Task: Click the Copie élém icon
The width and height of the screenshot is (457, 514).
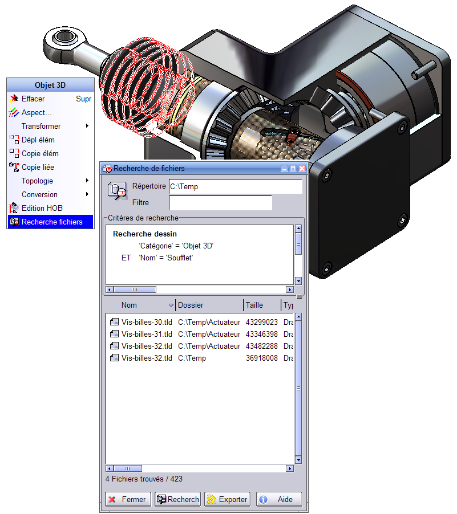Action: 14,153
